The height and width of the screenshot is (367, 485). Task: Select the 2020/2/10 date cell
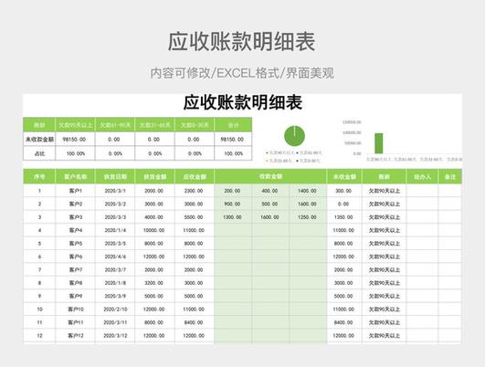point(115,309)
